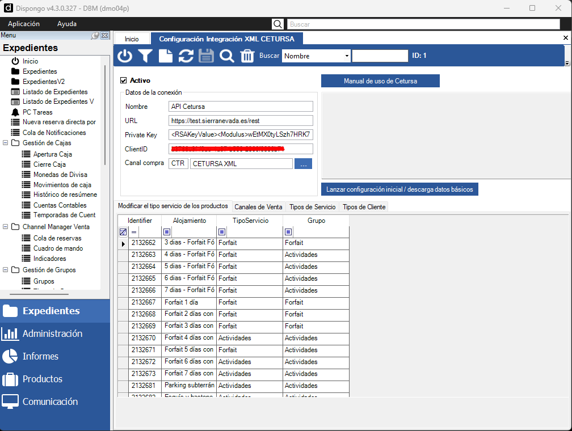Click the power icon in the toolbar
The height and width of the screenshot is (431, 572).
click(x=125, y=56)
